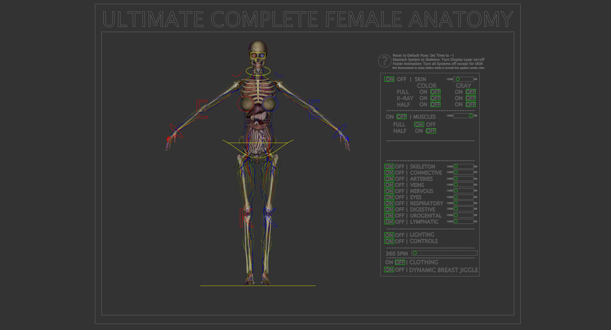611x330 pixels.
Task: Turn EYES off
Action: pyautogui.click(x=400, y=197)
